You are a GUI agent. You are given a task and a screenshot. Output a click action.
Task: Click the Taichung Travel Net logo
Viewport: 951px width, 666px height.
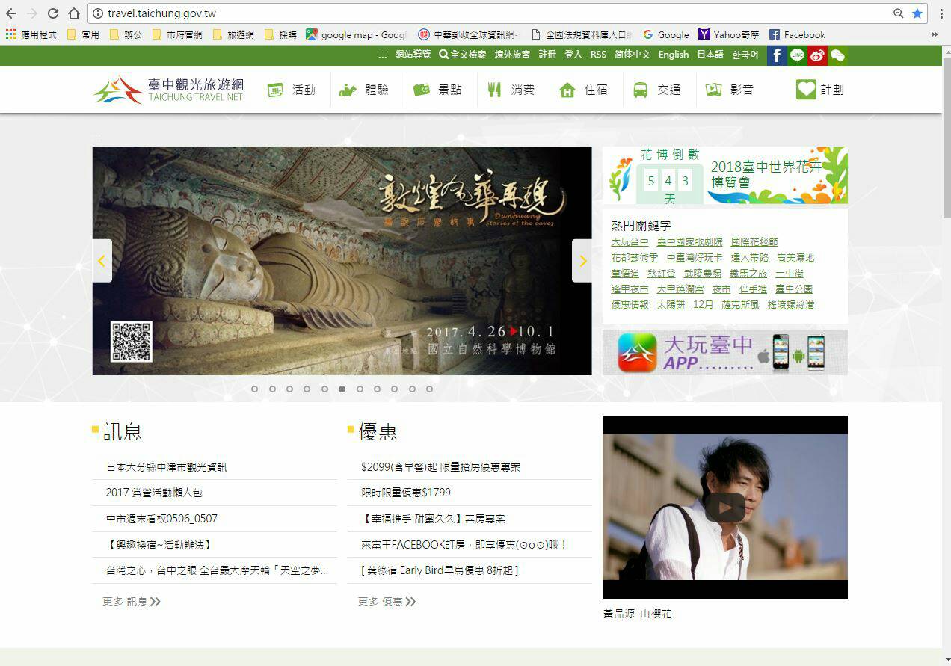coord(169,90)
